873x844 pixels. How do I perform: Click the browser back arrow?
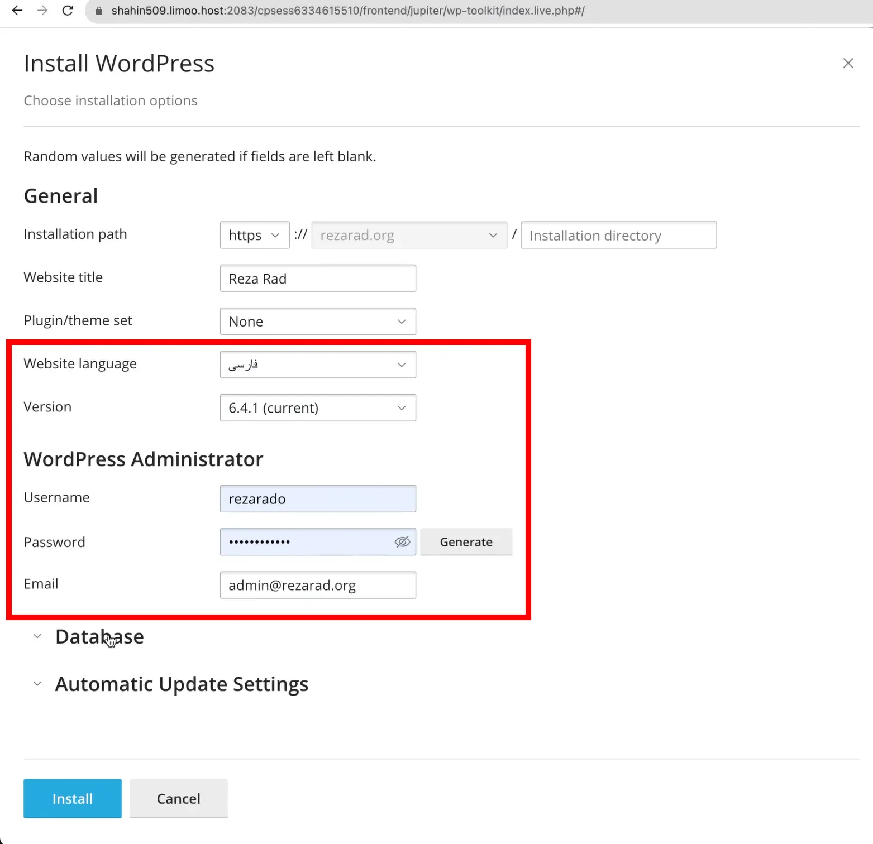pos(17,11)
